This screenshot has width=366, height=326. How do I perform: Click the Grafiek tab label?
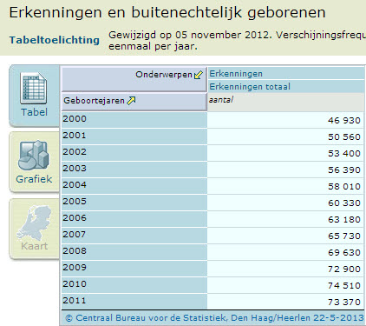34,179
